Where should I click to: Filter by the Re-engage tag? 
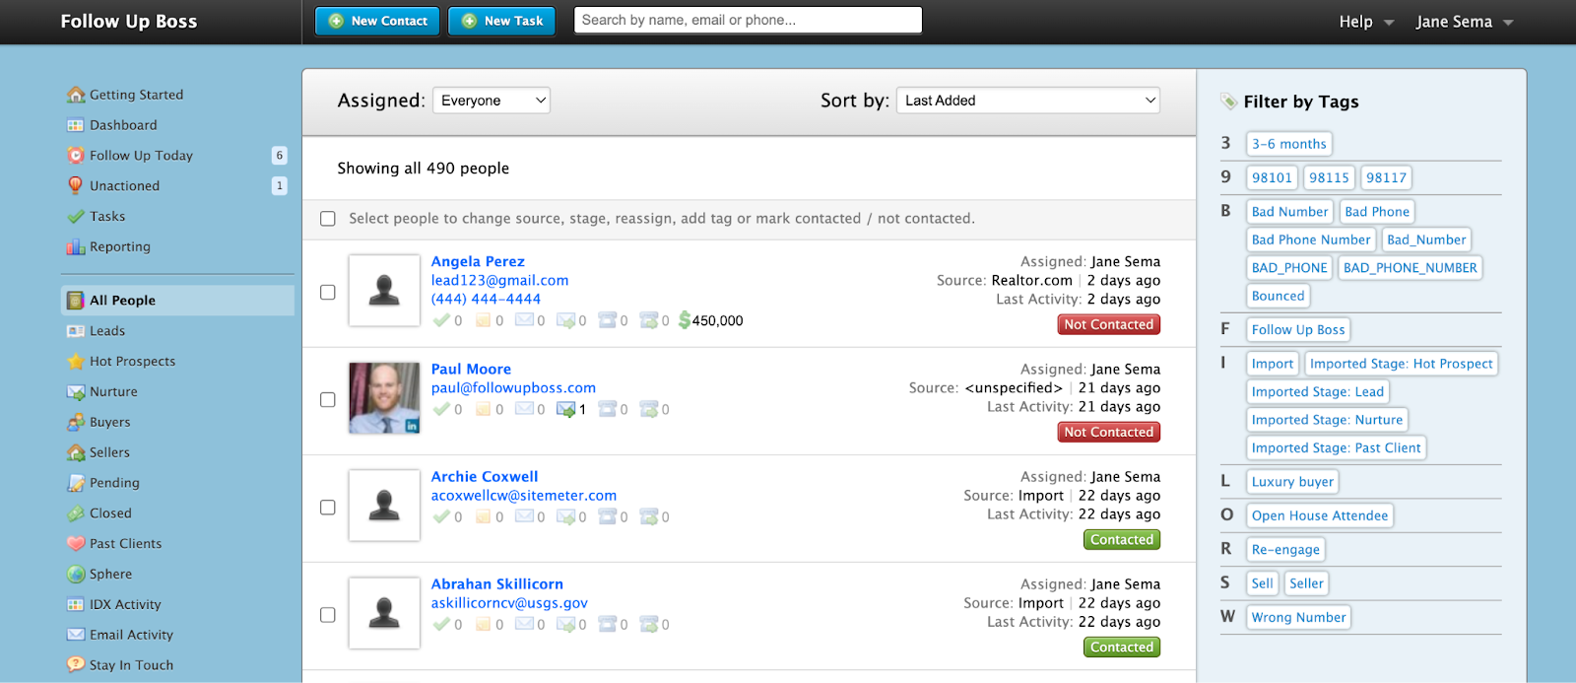[x=1285, y=550]
